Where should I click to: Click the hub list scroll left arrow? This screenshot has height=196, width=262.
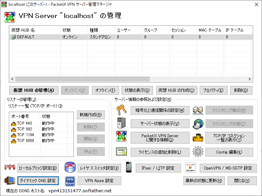point(12,79)
